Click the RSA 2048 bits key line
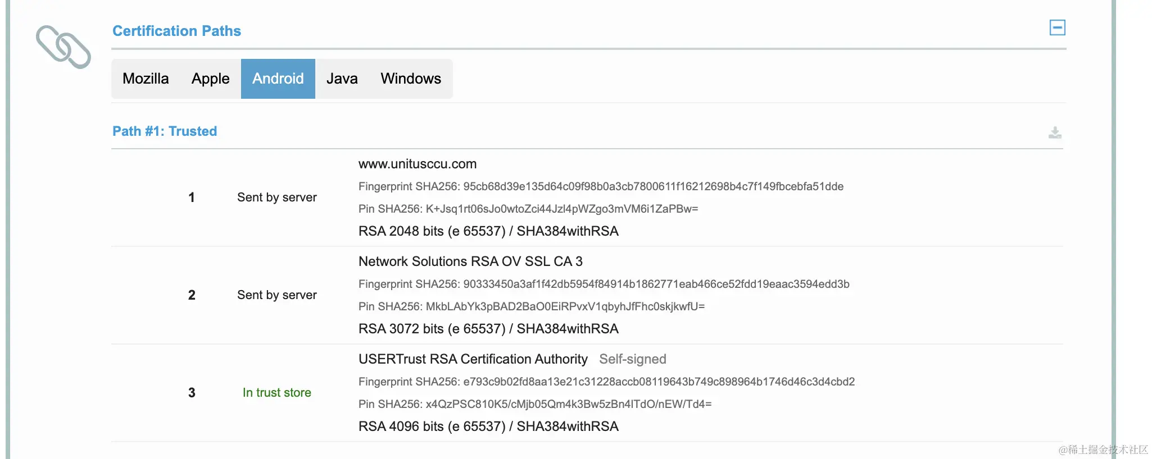The height and width of the screenshot is (459, 1152). point(488,231)
